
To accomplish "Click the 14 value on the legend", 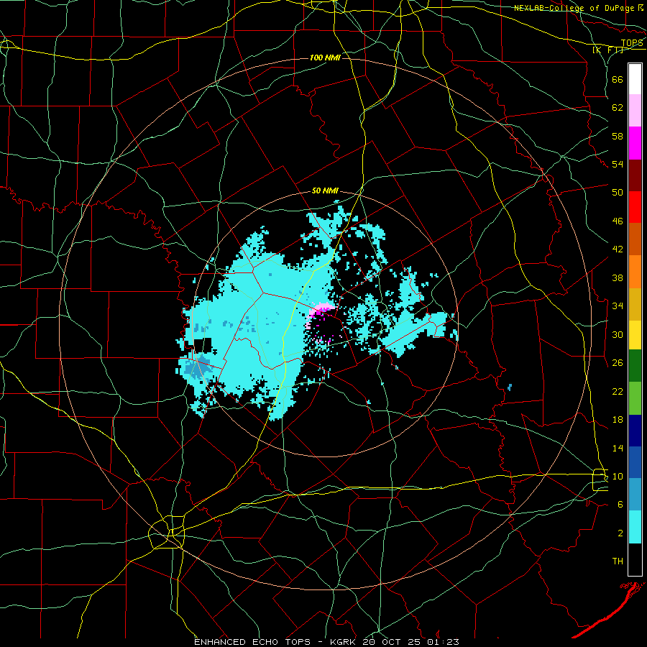I will 618,448.
